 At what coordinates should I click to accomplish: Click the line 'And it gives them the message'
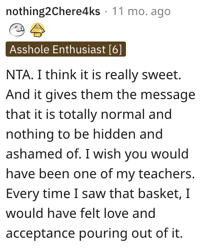point(101,95)
